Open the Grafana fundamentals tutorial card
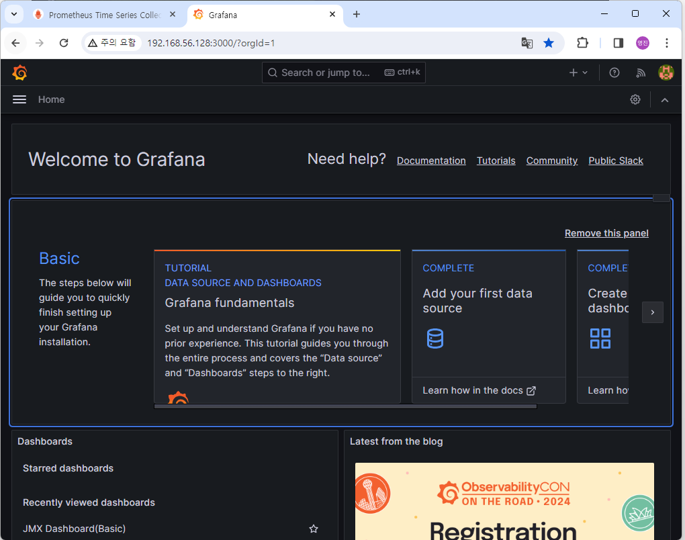The image size is (685, 540). click(x=277, y=326)
